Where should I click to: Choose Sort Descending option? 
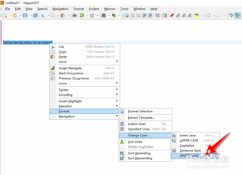[145, 158]
